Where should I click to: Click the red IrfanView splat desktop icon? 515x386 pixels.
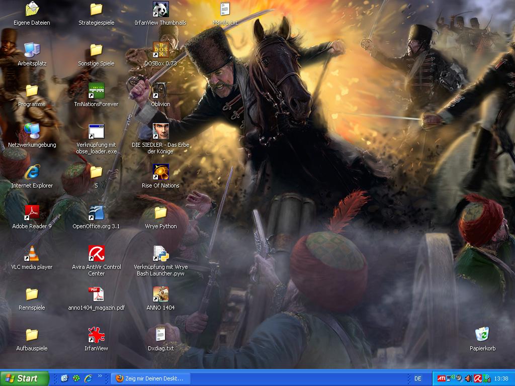(96, 335)
